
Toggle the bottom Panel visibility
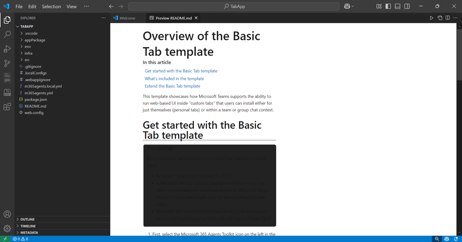pos(398,6)
